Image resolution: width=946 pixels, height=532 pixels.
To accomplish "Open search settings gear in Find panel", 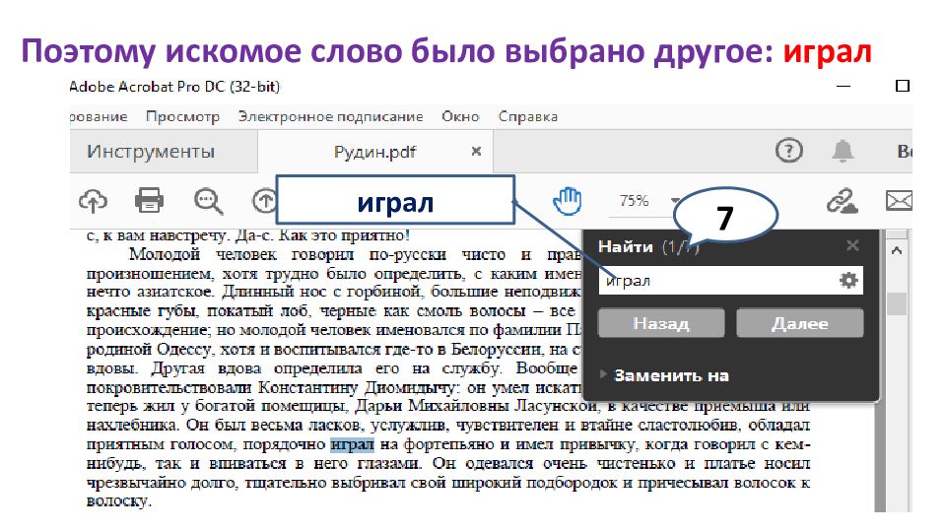I will coord(848,280).
